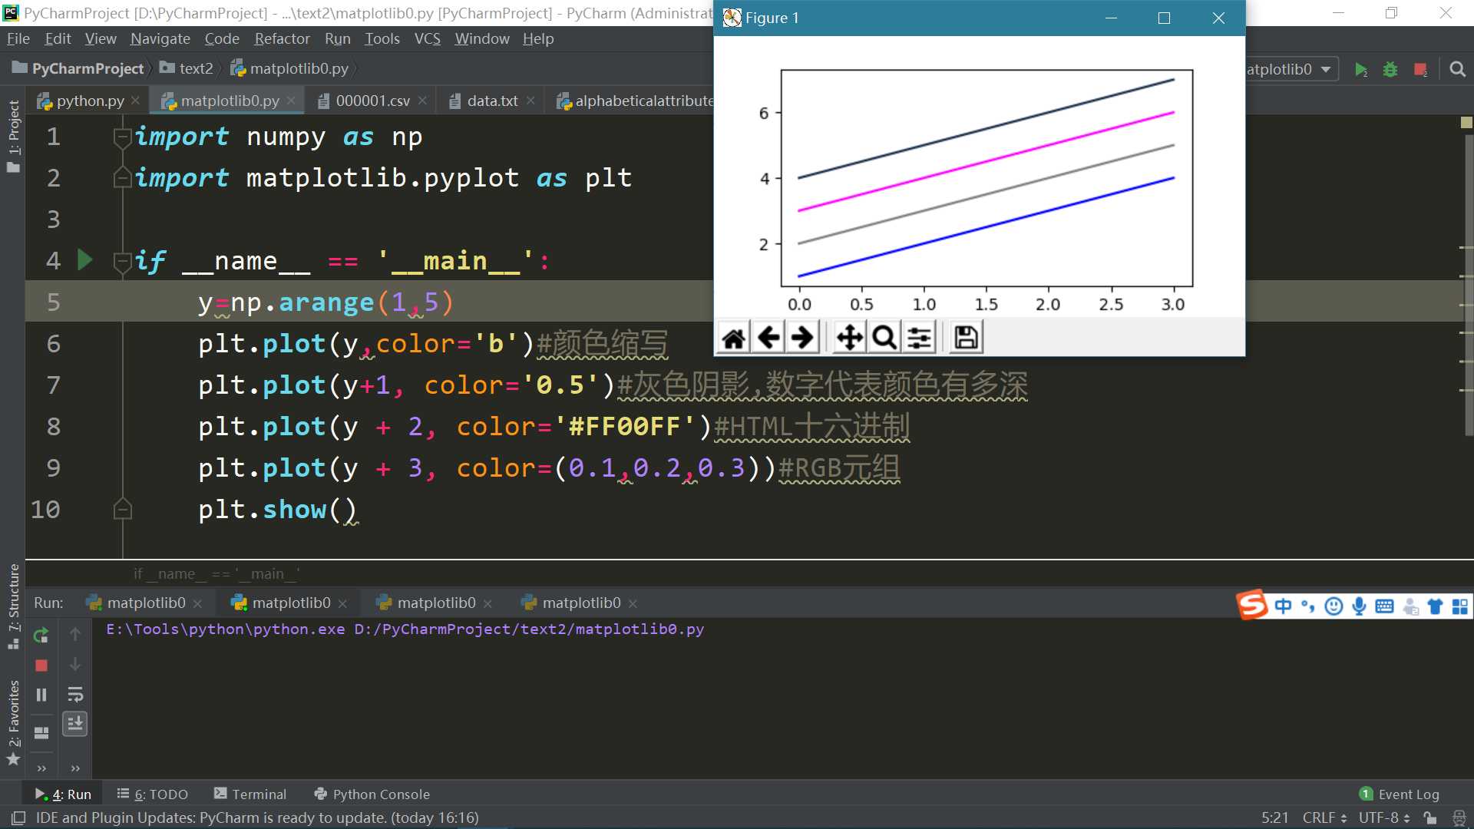Viewport: 1474px width, 829px height.
Task: Click the 5:21 caret position in status bar
Action: pyautogui.click(x=1274, y=818)
